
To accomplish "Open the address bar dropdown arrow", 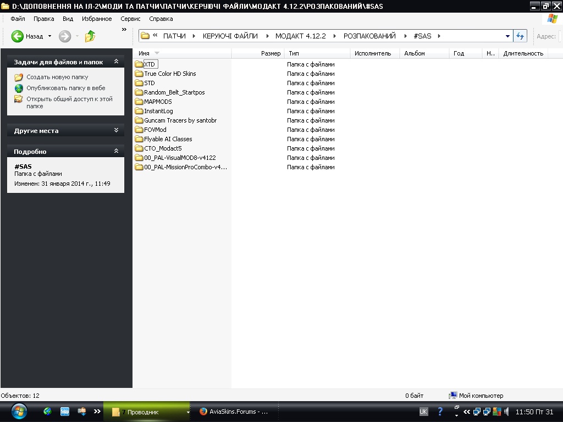I will pos(507,36).
